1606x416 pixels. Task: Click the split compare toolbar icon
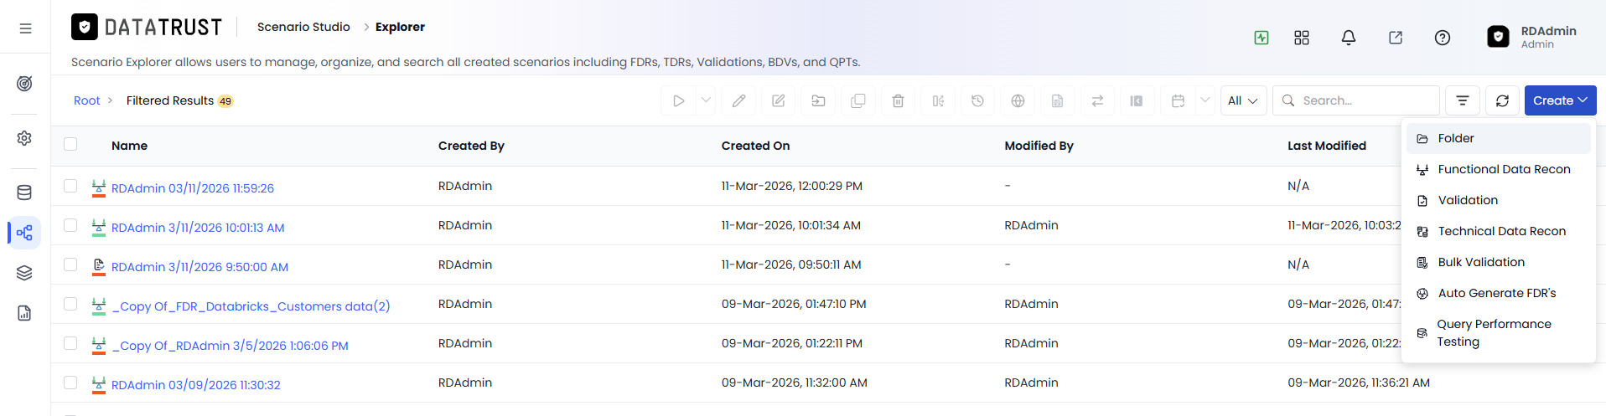(938, 100)
